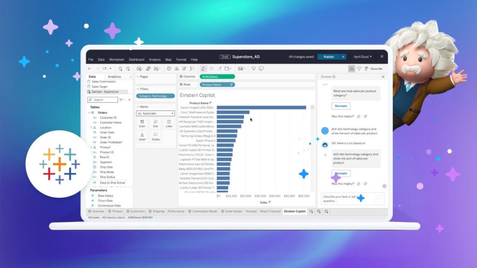This screenshot has height=268, width=477.
Task: Collapse the Pages shelf
Action: click(138, 77)
